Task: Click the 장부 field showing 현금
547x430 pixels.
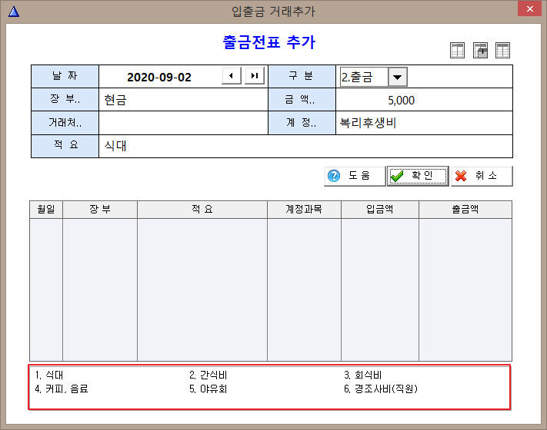Action: tap(183, 100)
